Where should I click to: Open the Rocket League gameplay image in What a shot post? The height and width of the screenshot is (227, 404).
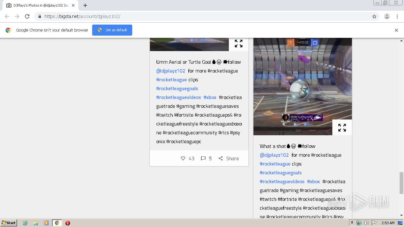[x=302, y=86]
